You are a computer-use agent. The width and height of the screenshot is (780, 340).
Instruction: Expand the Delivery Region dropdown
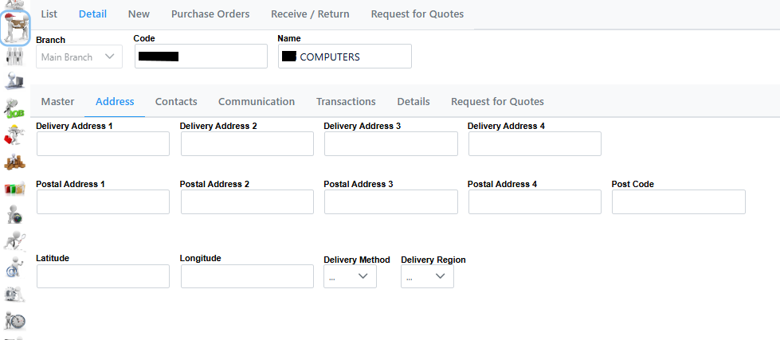[x=427, y=276]
